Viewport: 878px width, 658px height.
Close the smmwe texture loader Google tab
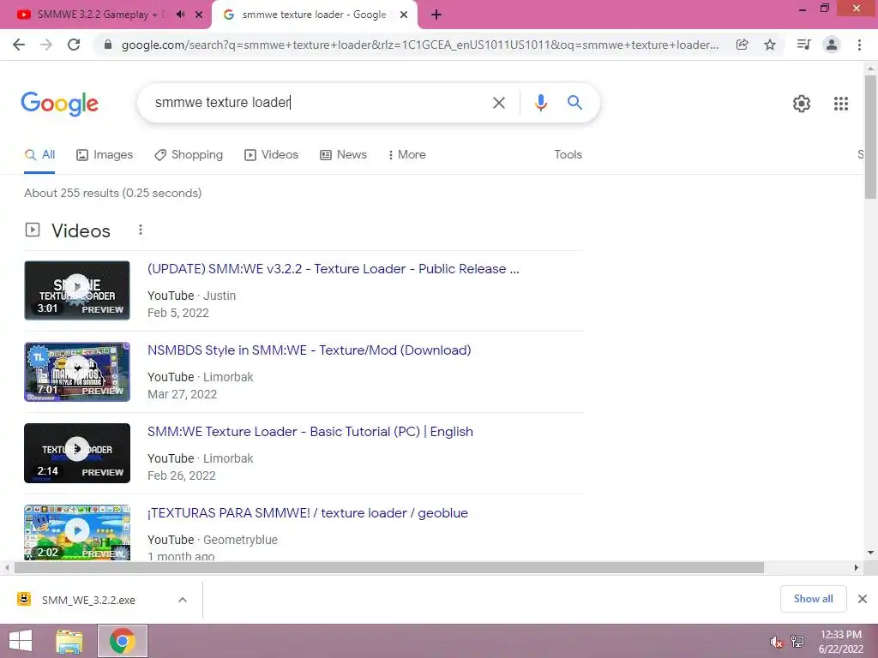[x=404, y=15]
